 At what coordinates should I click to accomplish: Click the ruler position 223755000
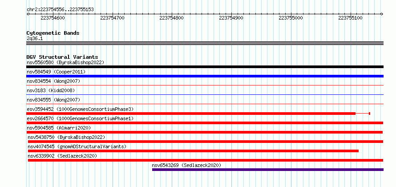[291, 18]
